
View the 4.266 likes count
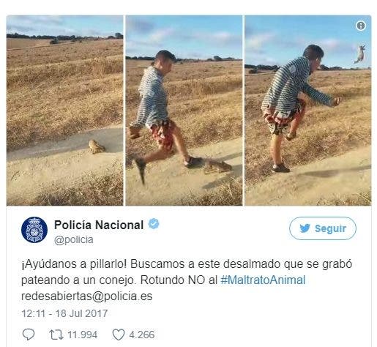[142, 335]
